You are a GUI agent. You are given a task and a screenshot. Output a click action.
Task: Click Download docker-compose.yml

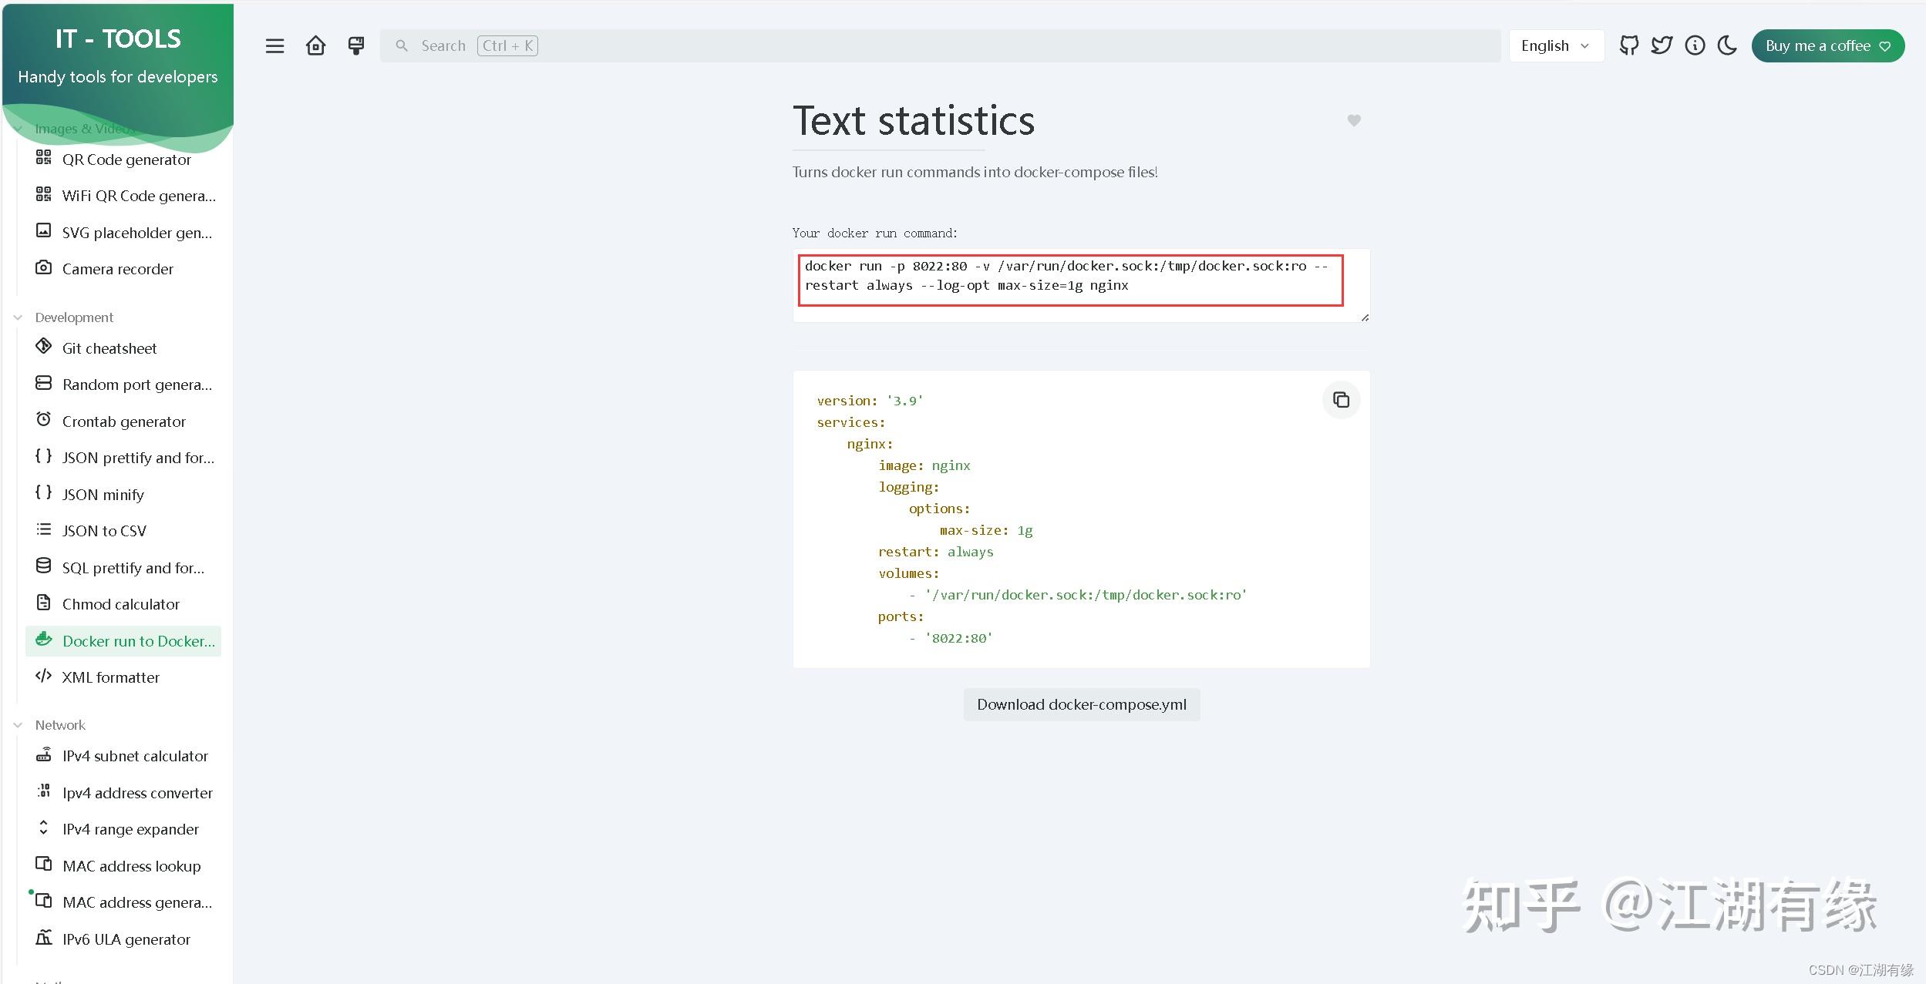coord(1080,704)
